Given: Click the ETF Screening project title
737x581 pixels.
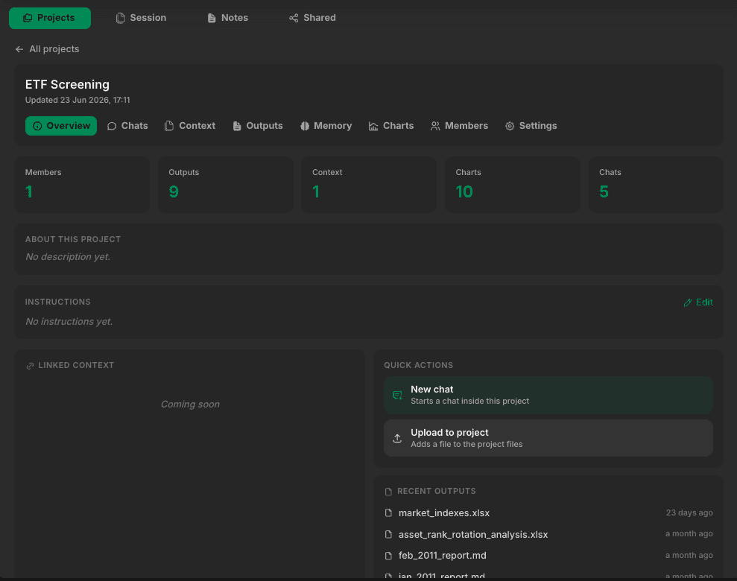Looking at the screenshot, I should click(67, 85).
